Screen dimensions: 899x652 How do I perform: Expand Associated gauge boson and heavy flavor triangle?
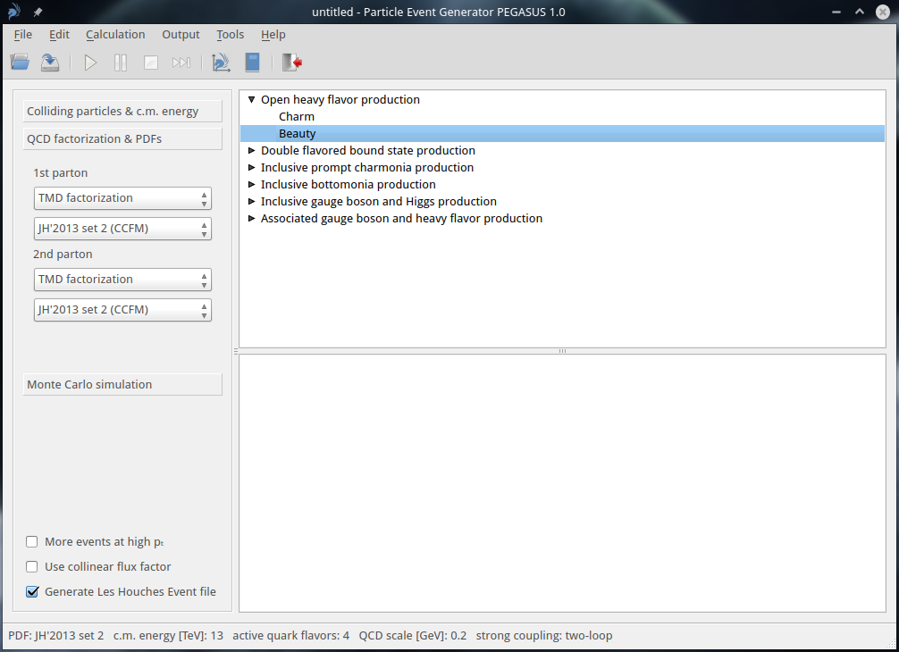coord(251,218)
